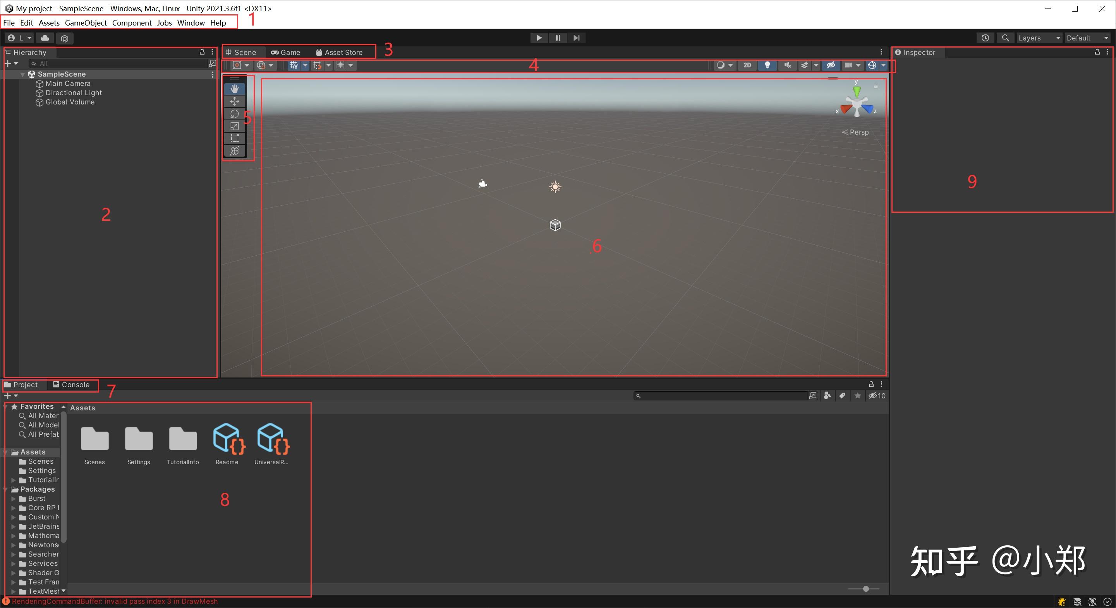Open the Default layout dropdown

point(1087,38)
